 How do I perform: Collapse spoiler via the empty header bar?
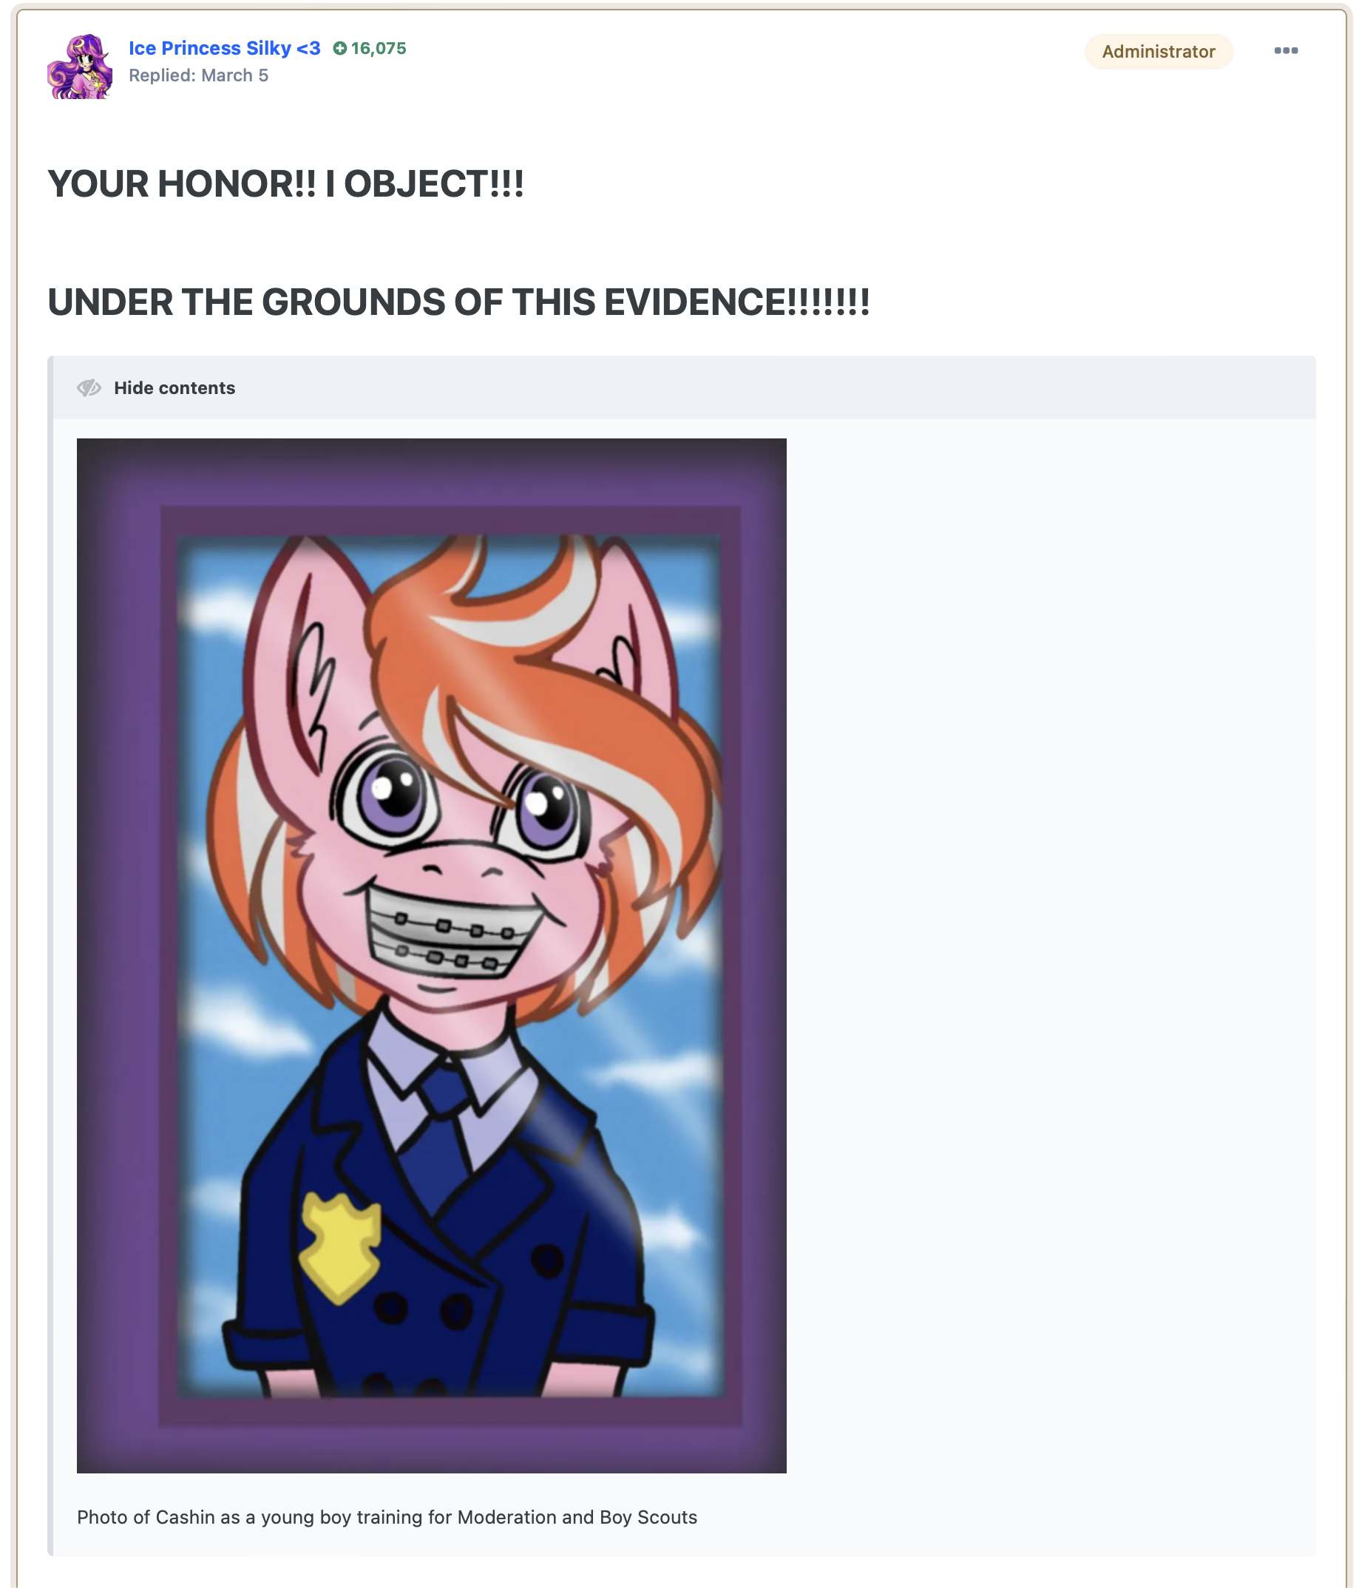(x=774, y=388)
